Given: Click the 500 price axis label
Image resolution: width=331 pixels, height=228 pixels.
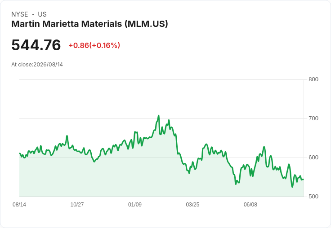Looking at the screenshot, I should click(x=313, y=197).
